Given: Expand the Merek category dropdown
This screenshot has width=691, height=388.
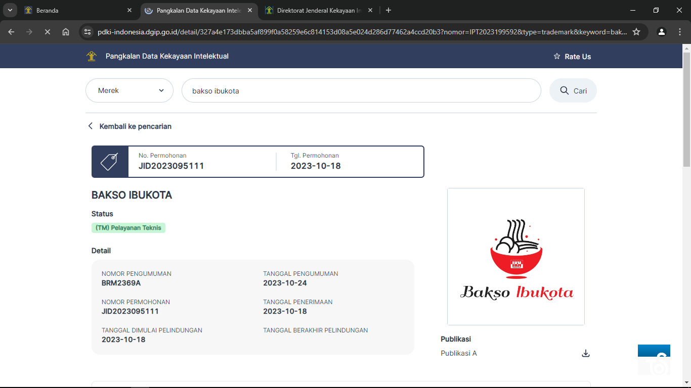Looking at the screenshot, I should (129, 90).
